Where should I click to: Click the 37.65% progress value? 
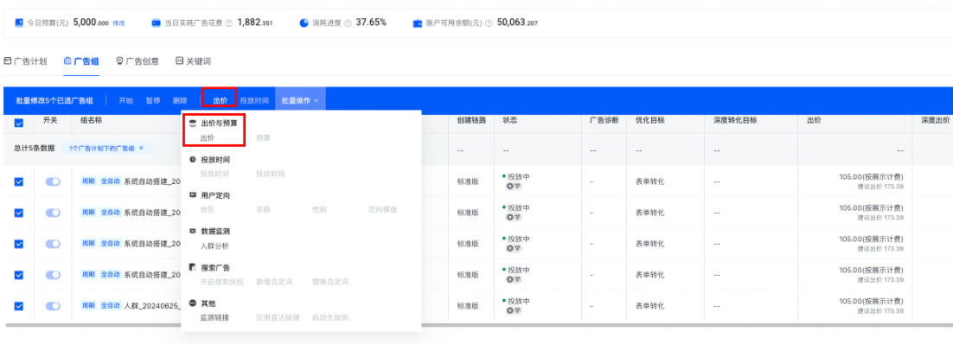(x=371, y=22)
